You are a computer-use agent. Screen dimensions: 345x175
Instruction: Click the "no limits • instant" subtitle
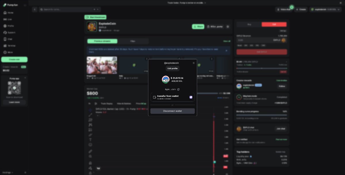pos(164,99)
